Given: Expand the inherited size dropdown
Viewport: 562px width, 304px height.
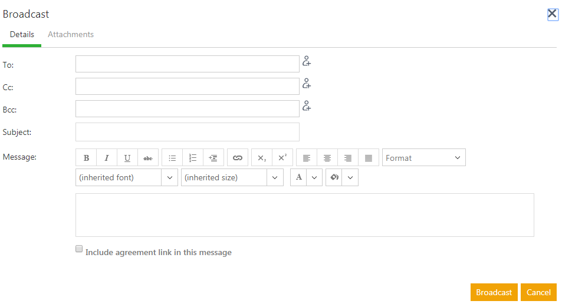Looking at the screenshot, I should (x=275, y=177).
